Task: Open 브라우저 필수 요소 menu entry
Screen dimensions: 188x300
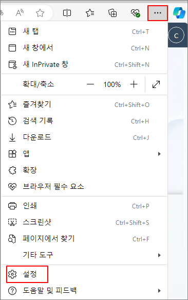Action: tap(84, 187)
